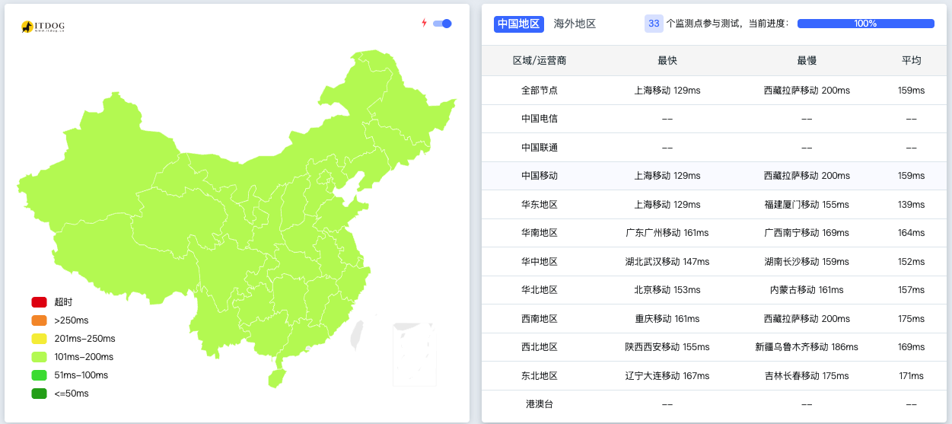Click the 164ms average for 华南地区
Viewport: 952px width, 424px height.
coord(912,233)
